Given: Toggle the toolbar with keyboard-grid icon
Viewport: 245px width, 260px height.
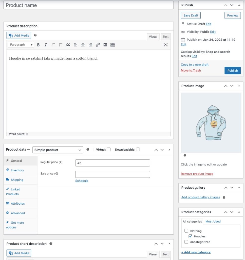Looking at the screenshot, I should pyautogui.click(x=113, y=45).
